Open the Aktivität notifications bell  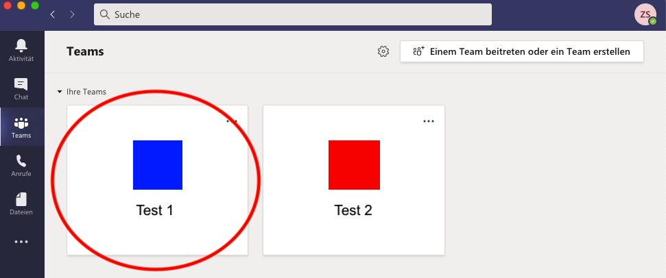coord(21,49)
